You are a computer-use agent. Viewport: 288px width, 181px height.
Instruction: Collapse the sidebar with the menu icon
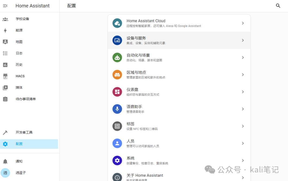5,6
